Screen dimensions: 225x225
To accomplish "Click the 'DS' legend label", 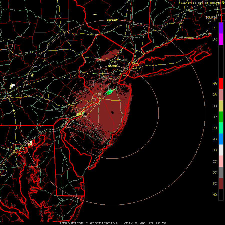I will 214,150.
